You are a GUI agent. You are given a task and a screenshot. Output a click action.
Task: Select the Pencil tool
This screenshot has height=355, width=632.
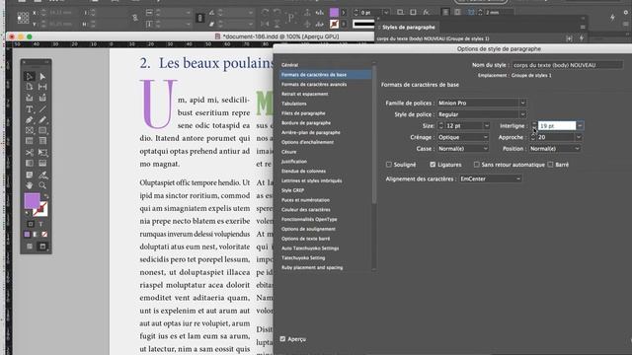coord(42,120)
